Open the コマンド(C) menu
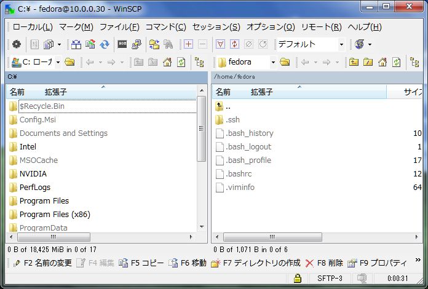Image resolution: width=428 pixels, height=289 pixels. 166,26
